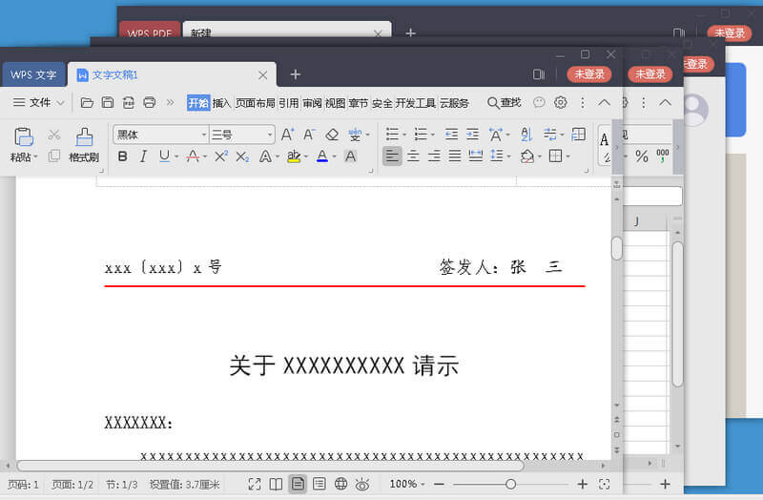Switch to eye protection mode in status bar
The image size is (763, 500).
click(362, 485)
